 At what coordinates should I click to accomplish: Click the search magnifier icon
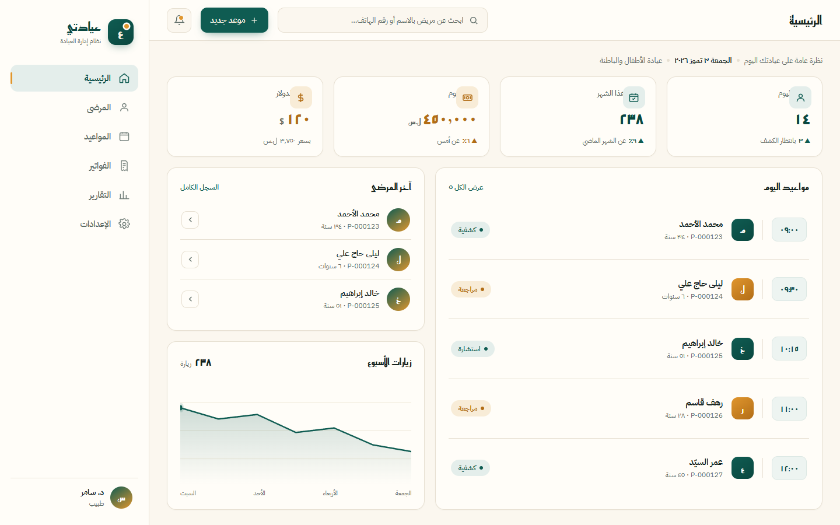click(474, 20)
